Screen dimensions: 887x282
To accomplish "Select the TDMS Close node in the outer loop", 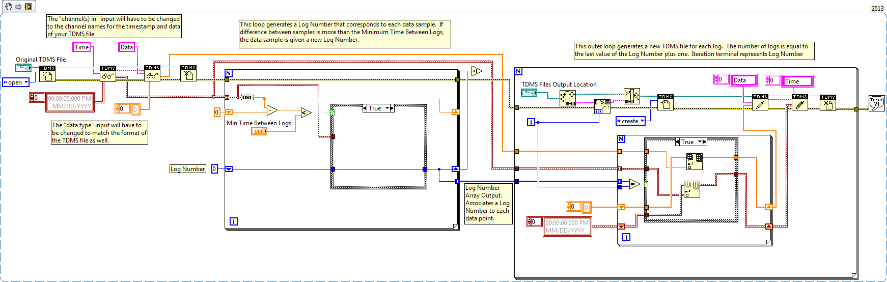I will pos(828,103).
